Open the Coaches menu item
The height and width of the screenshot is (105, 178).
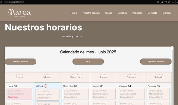(122, 13)
